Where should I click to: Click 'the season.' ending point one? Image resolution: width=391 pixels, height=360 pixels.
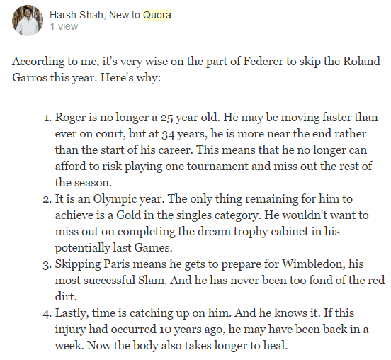tap(84, 183)
